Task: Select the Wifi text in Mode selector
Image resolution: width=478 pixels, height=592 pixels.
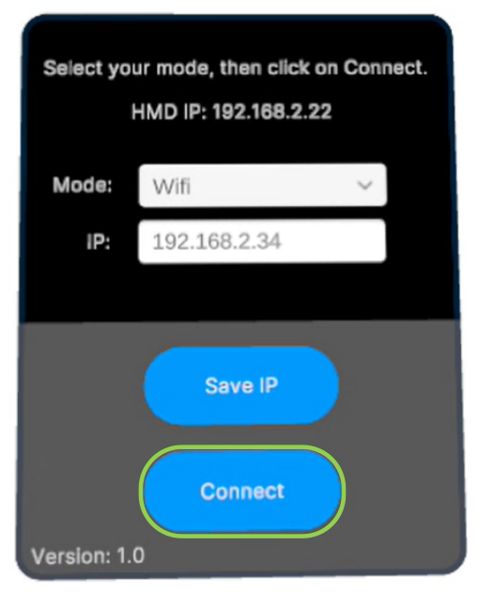Action: pyautogui.click(x=171, y=186)
